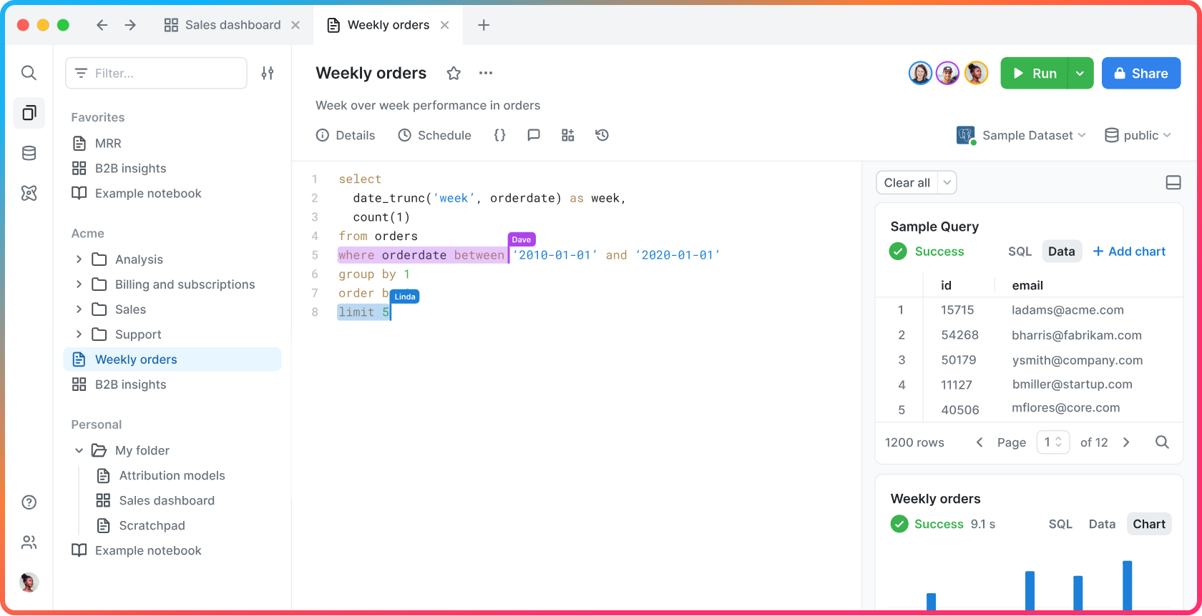Image resolution: width=1202 pixels, height=616 pixels.
Task: Collapse My folder
Action: click(x=79, y=450)
